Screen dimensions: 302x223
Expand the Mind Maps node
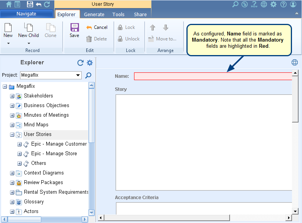click(12, 125)
